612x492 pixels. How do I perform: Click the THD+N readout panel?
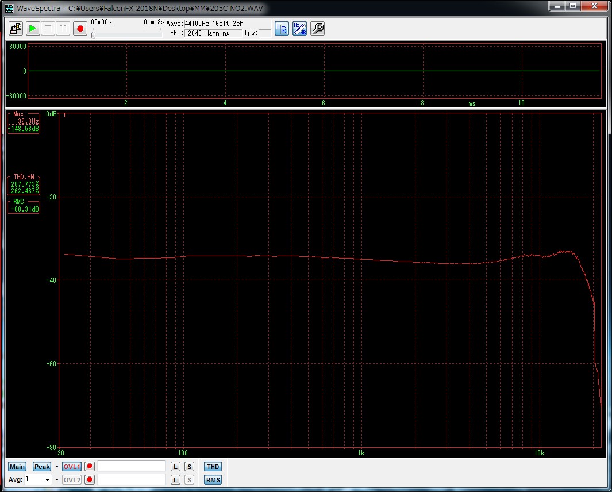coord(24,184)
